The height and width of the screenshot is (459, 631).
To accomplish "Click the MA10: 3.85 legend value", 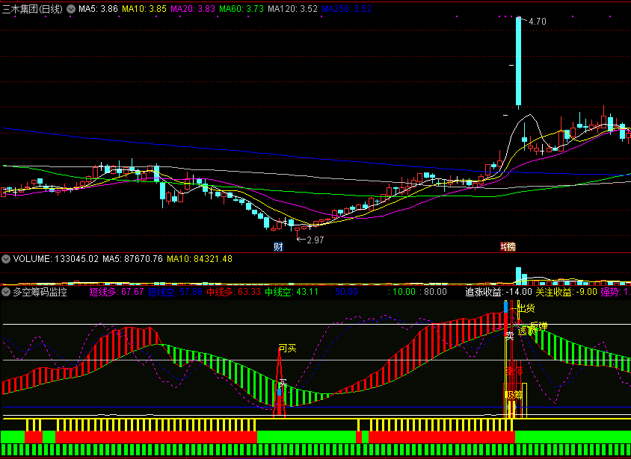I will coord(144,9).
